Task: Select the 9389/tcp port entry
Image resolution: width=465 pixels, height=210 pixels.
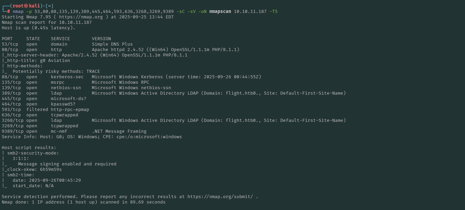Action: click(x=13, y=131)
